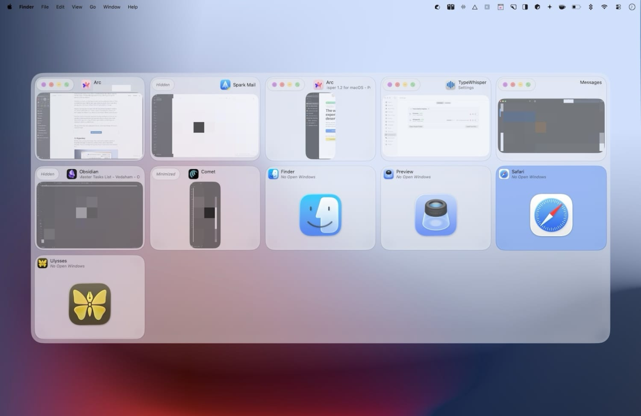Click the large Ulysses butterfly icon
Viewport: 641px width, 416px height.
90,304
